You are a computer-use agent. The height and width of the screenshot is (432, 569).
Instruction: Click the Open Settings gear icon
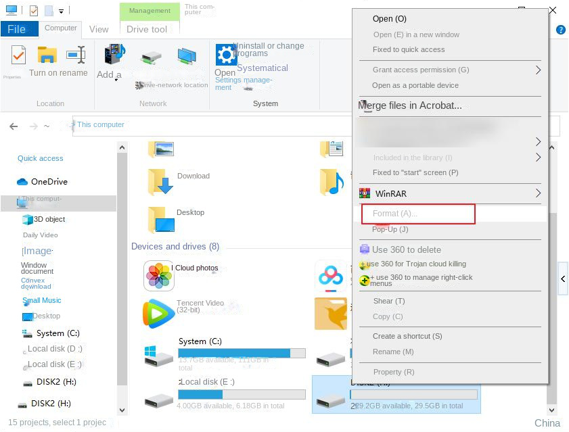(x=226, y=55)
